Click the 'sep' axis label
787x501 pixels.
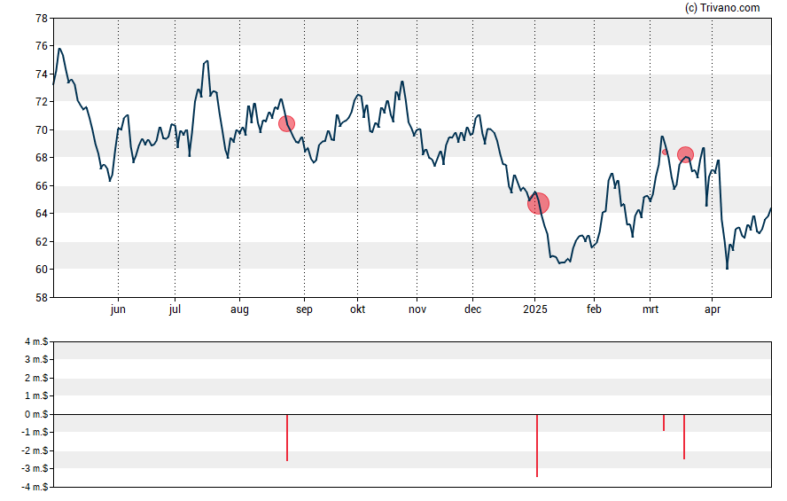point(304,309)
